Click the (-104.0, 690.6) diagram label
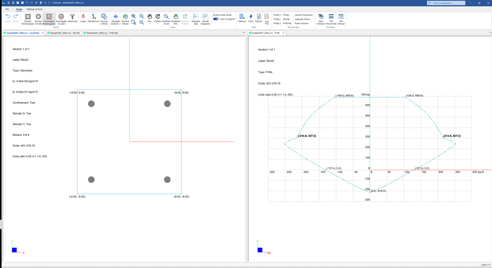The image size is (492, 268). pos(344,96)
